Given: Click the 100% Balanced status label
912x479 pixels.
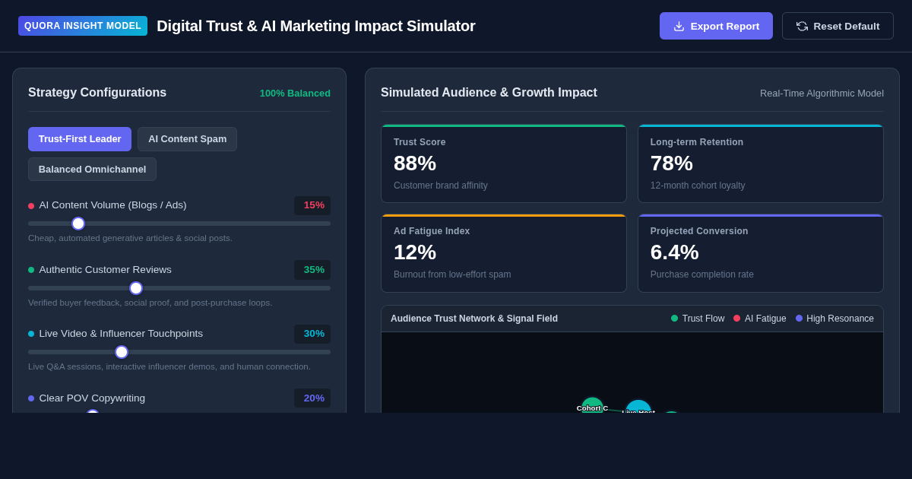Looking at the screenshot, I should (295, 93).
